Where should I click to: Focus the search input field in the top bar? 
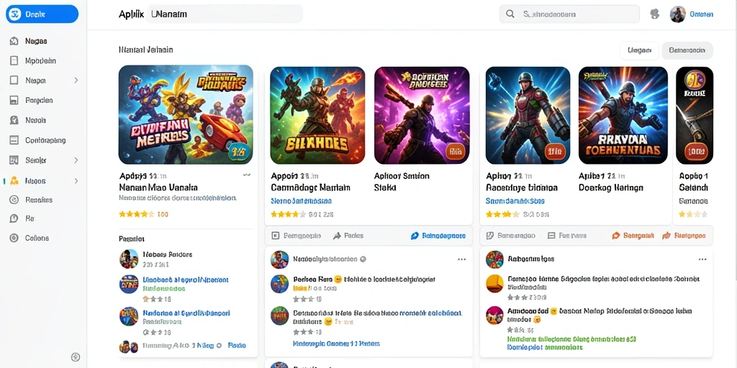[x=569, y=14]
